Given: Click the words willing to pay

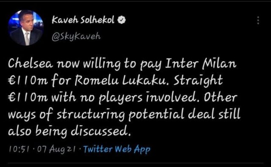Looking at the screenshot, I should pos(122,63).
